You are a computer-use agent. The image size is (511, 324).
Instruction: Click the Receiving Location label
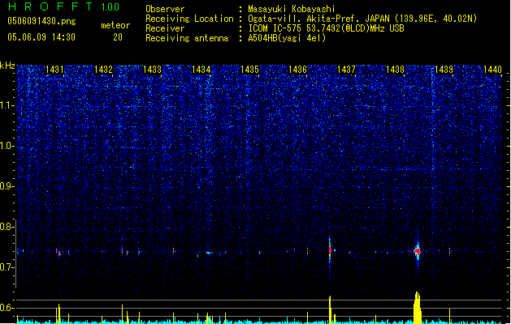(x=189, y=19)
